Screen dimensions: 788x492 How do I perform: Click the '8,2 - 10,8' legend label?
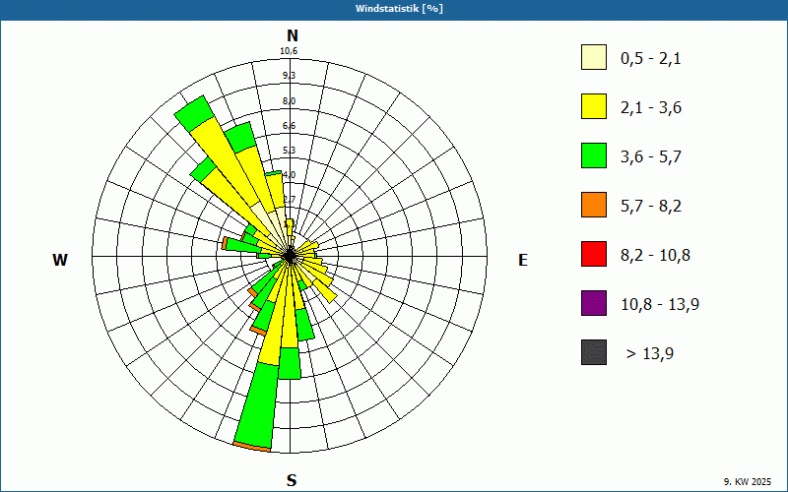click(x=655, y=256)
